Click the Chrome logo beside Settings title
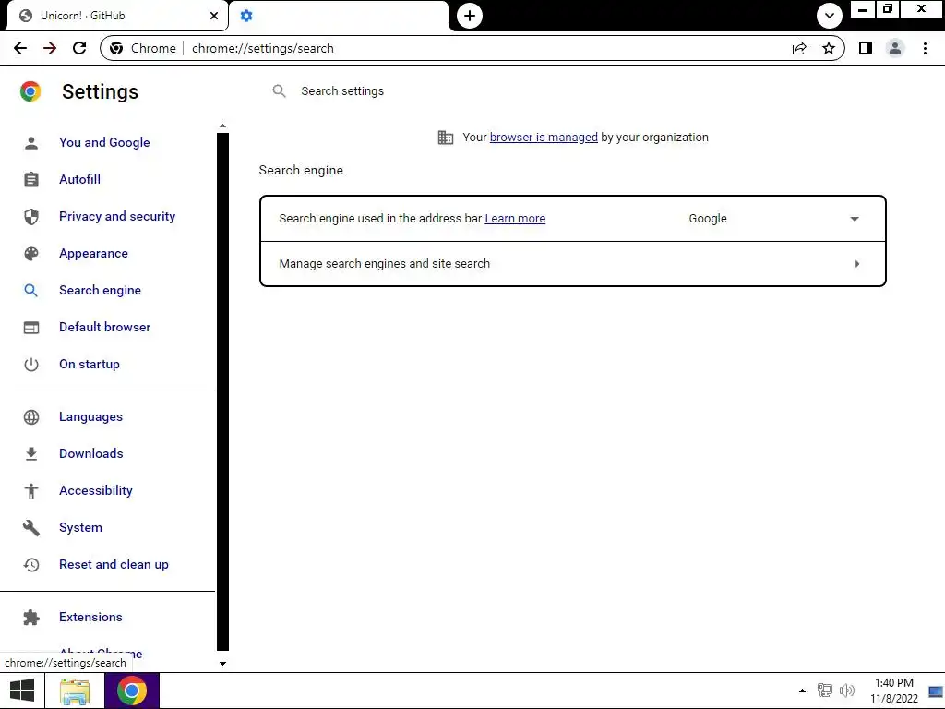This screenshot has width=945, height=709. coord(30,91)
